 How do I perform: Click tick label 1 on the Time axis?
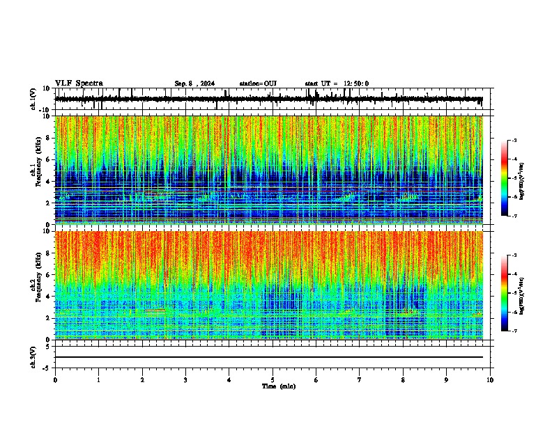click(98, 380)
